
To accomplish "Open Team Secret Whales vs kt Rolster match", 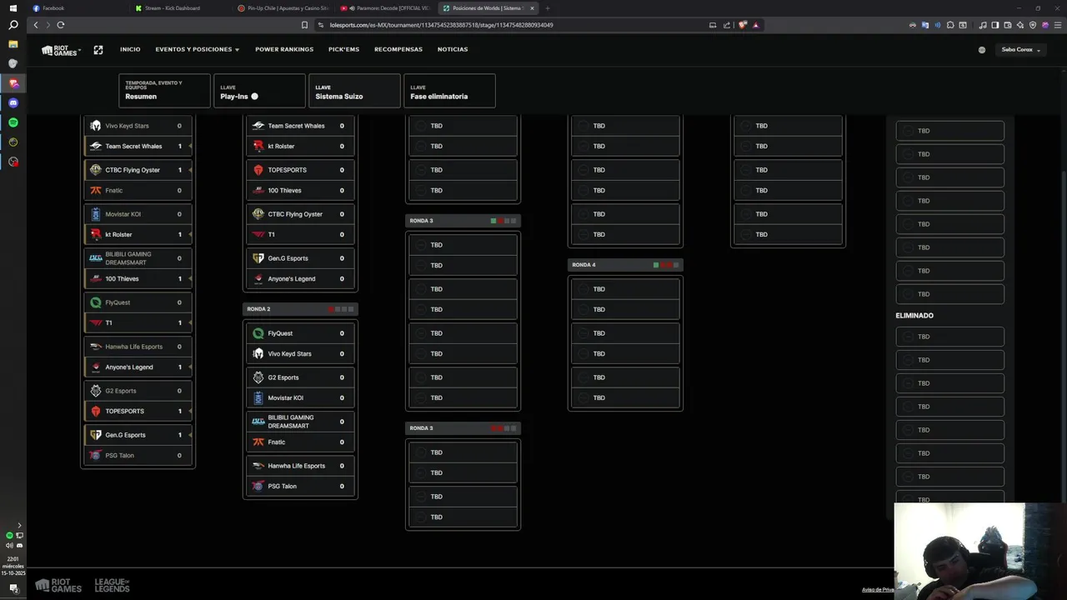I will [300, 136].
